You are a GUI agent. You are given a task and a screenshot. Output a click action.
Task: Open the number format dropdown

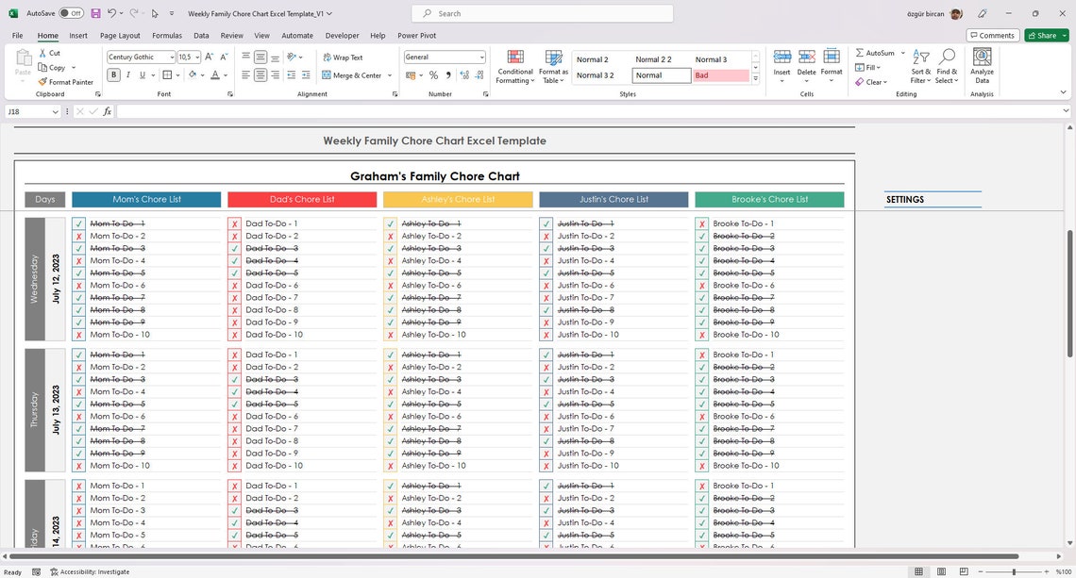pos(480,57)
